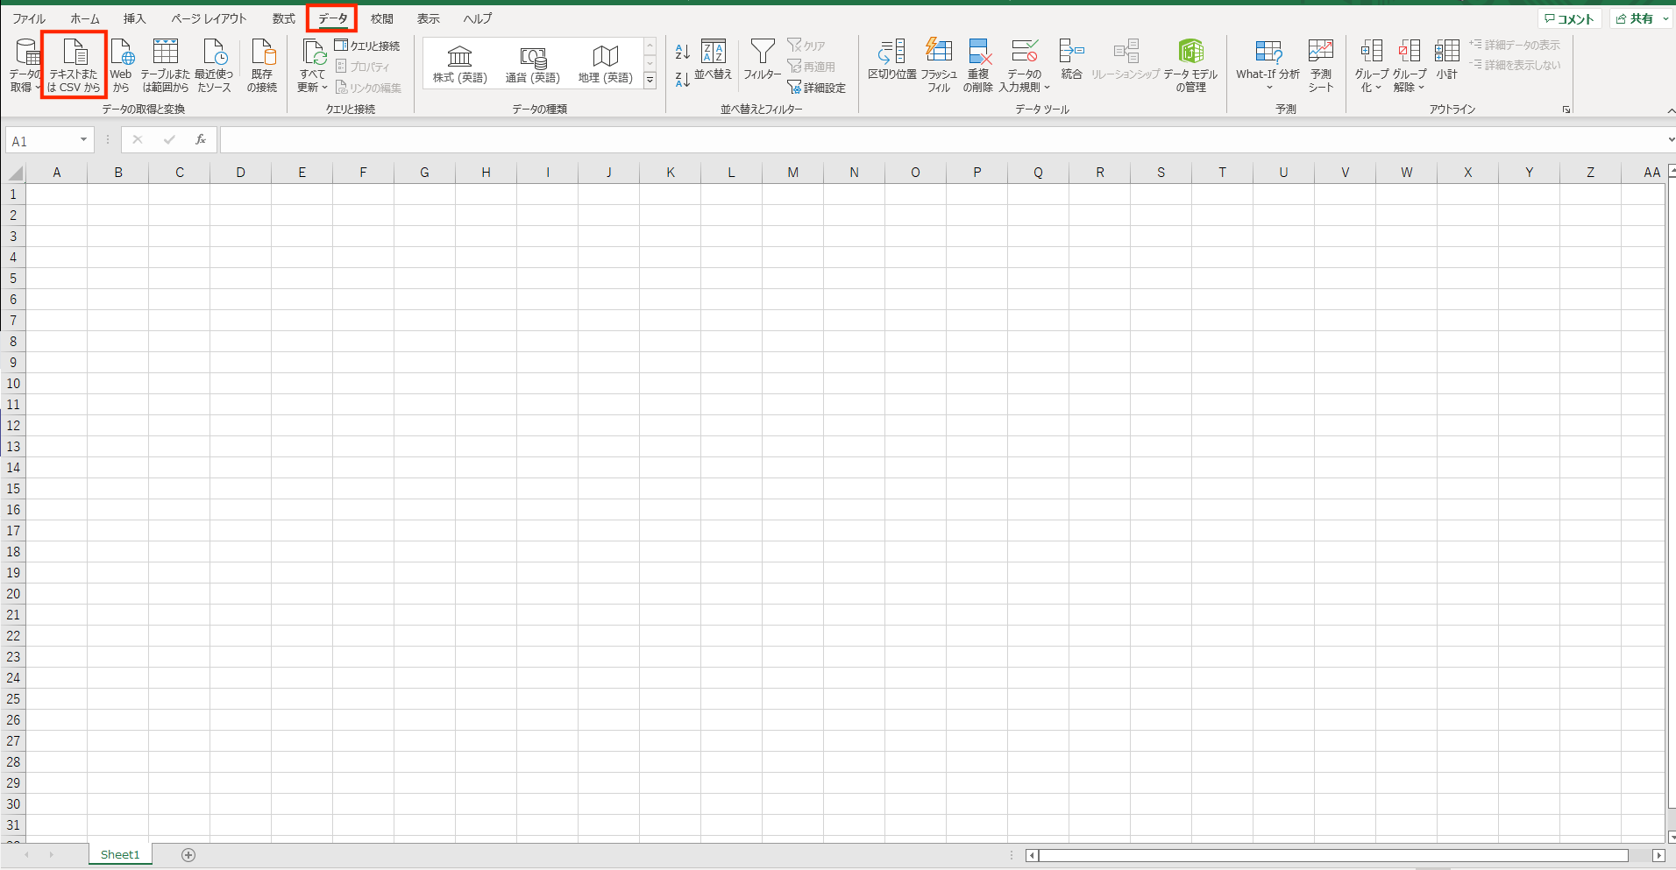Select the Sheet1 sheet tab
The width and height of the screenshot is (1676, 870).
[x=120, y=854]
